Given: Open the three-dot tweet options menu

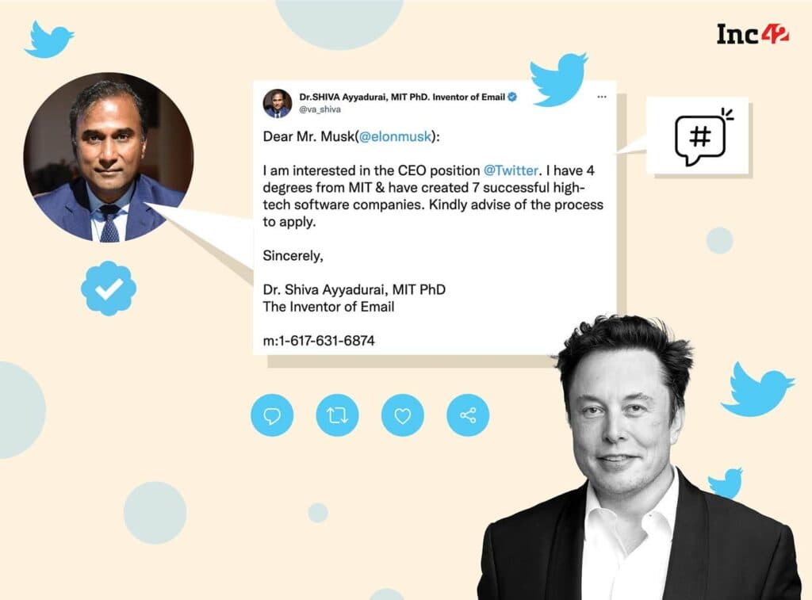Looking at the screenshot, I should (601, 97).
